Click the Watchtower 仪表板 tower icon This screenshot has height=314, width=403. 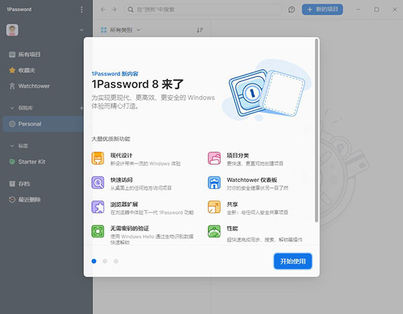pos(214,182)
